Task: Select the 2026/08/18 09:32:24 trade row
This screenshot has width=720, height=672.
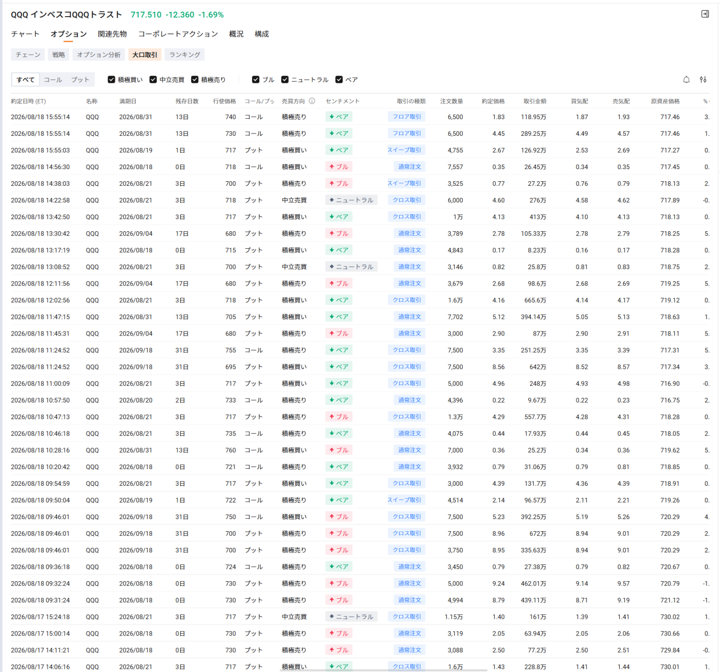Action: coord(360,583)
